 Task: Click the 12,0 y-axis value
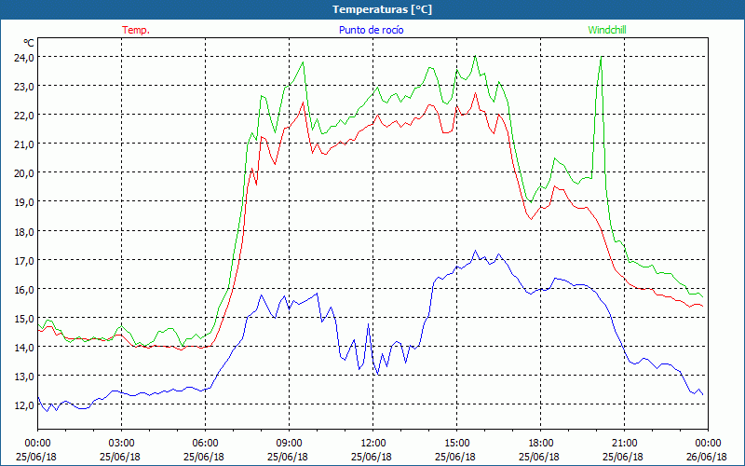[24, 405]
